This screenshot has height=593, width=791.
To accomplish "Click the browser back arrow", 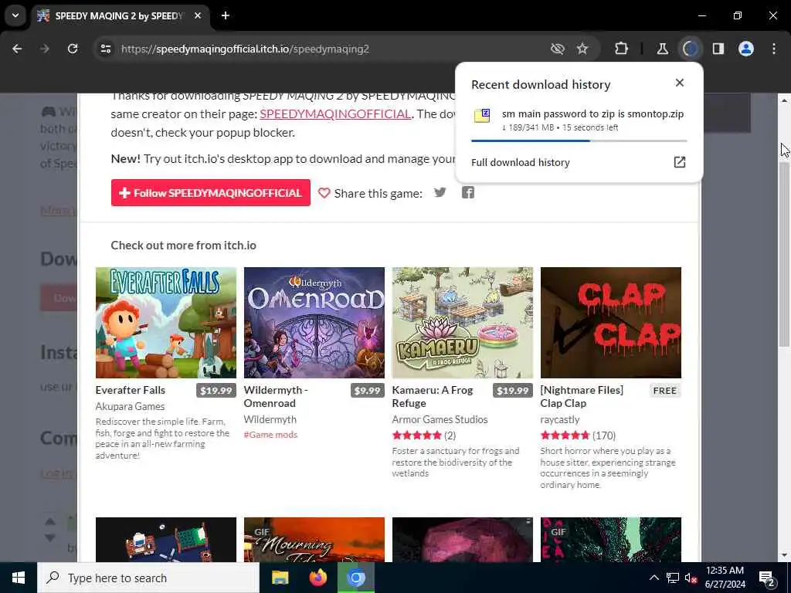I will tap(17, 49).
